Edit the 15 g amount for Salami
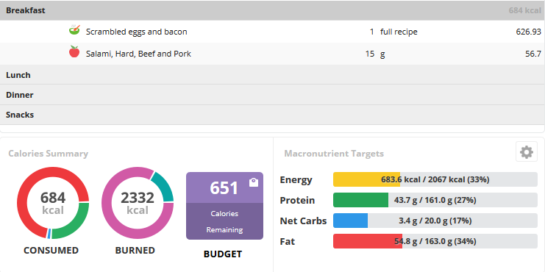This screenshot has height=272, width=545. pos(370,54)
